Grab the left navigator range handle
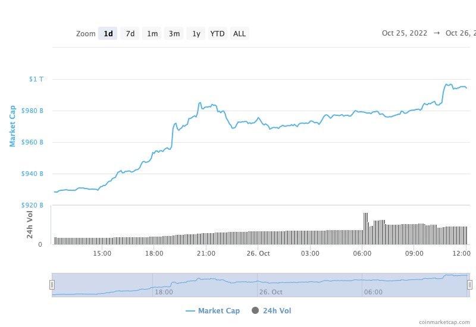This screenshot has height=327, width=476. tap(52, 285)
